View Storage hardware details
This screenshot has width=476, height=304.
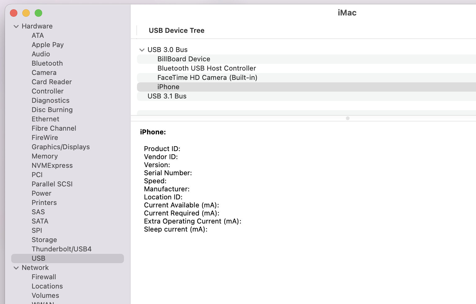pyautogui.click(x=44, y=240)
